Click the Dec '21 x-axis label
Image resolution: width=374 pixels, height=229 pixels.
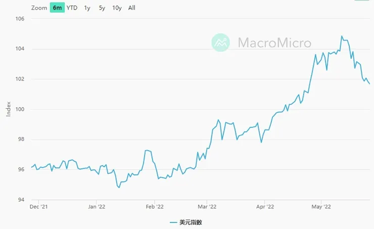38,206
